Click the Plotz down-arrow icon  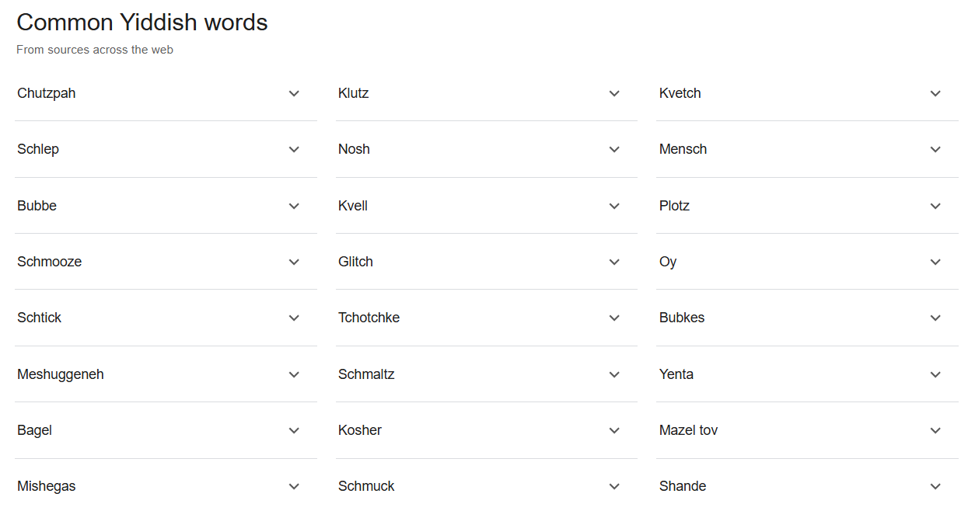[935, 206]
